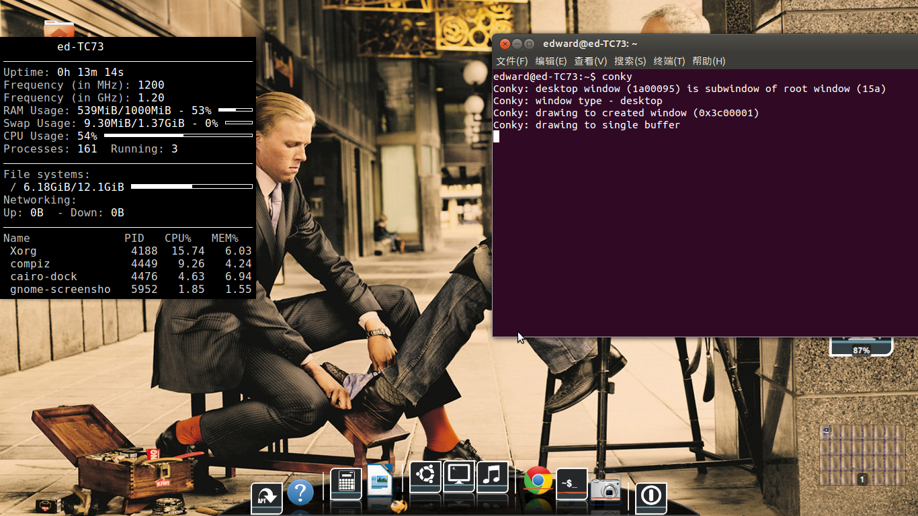The width and height of the screenshot is (918, 516).
Task: Click the MEM% column header
Action: click(225, 239)
